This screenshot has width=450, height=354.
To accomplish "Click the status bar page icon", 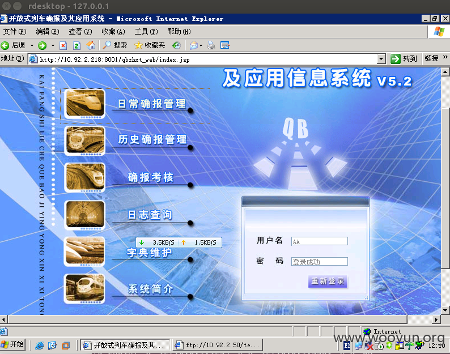I will (x=4, y=331).
